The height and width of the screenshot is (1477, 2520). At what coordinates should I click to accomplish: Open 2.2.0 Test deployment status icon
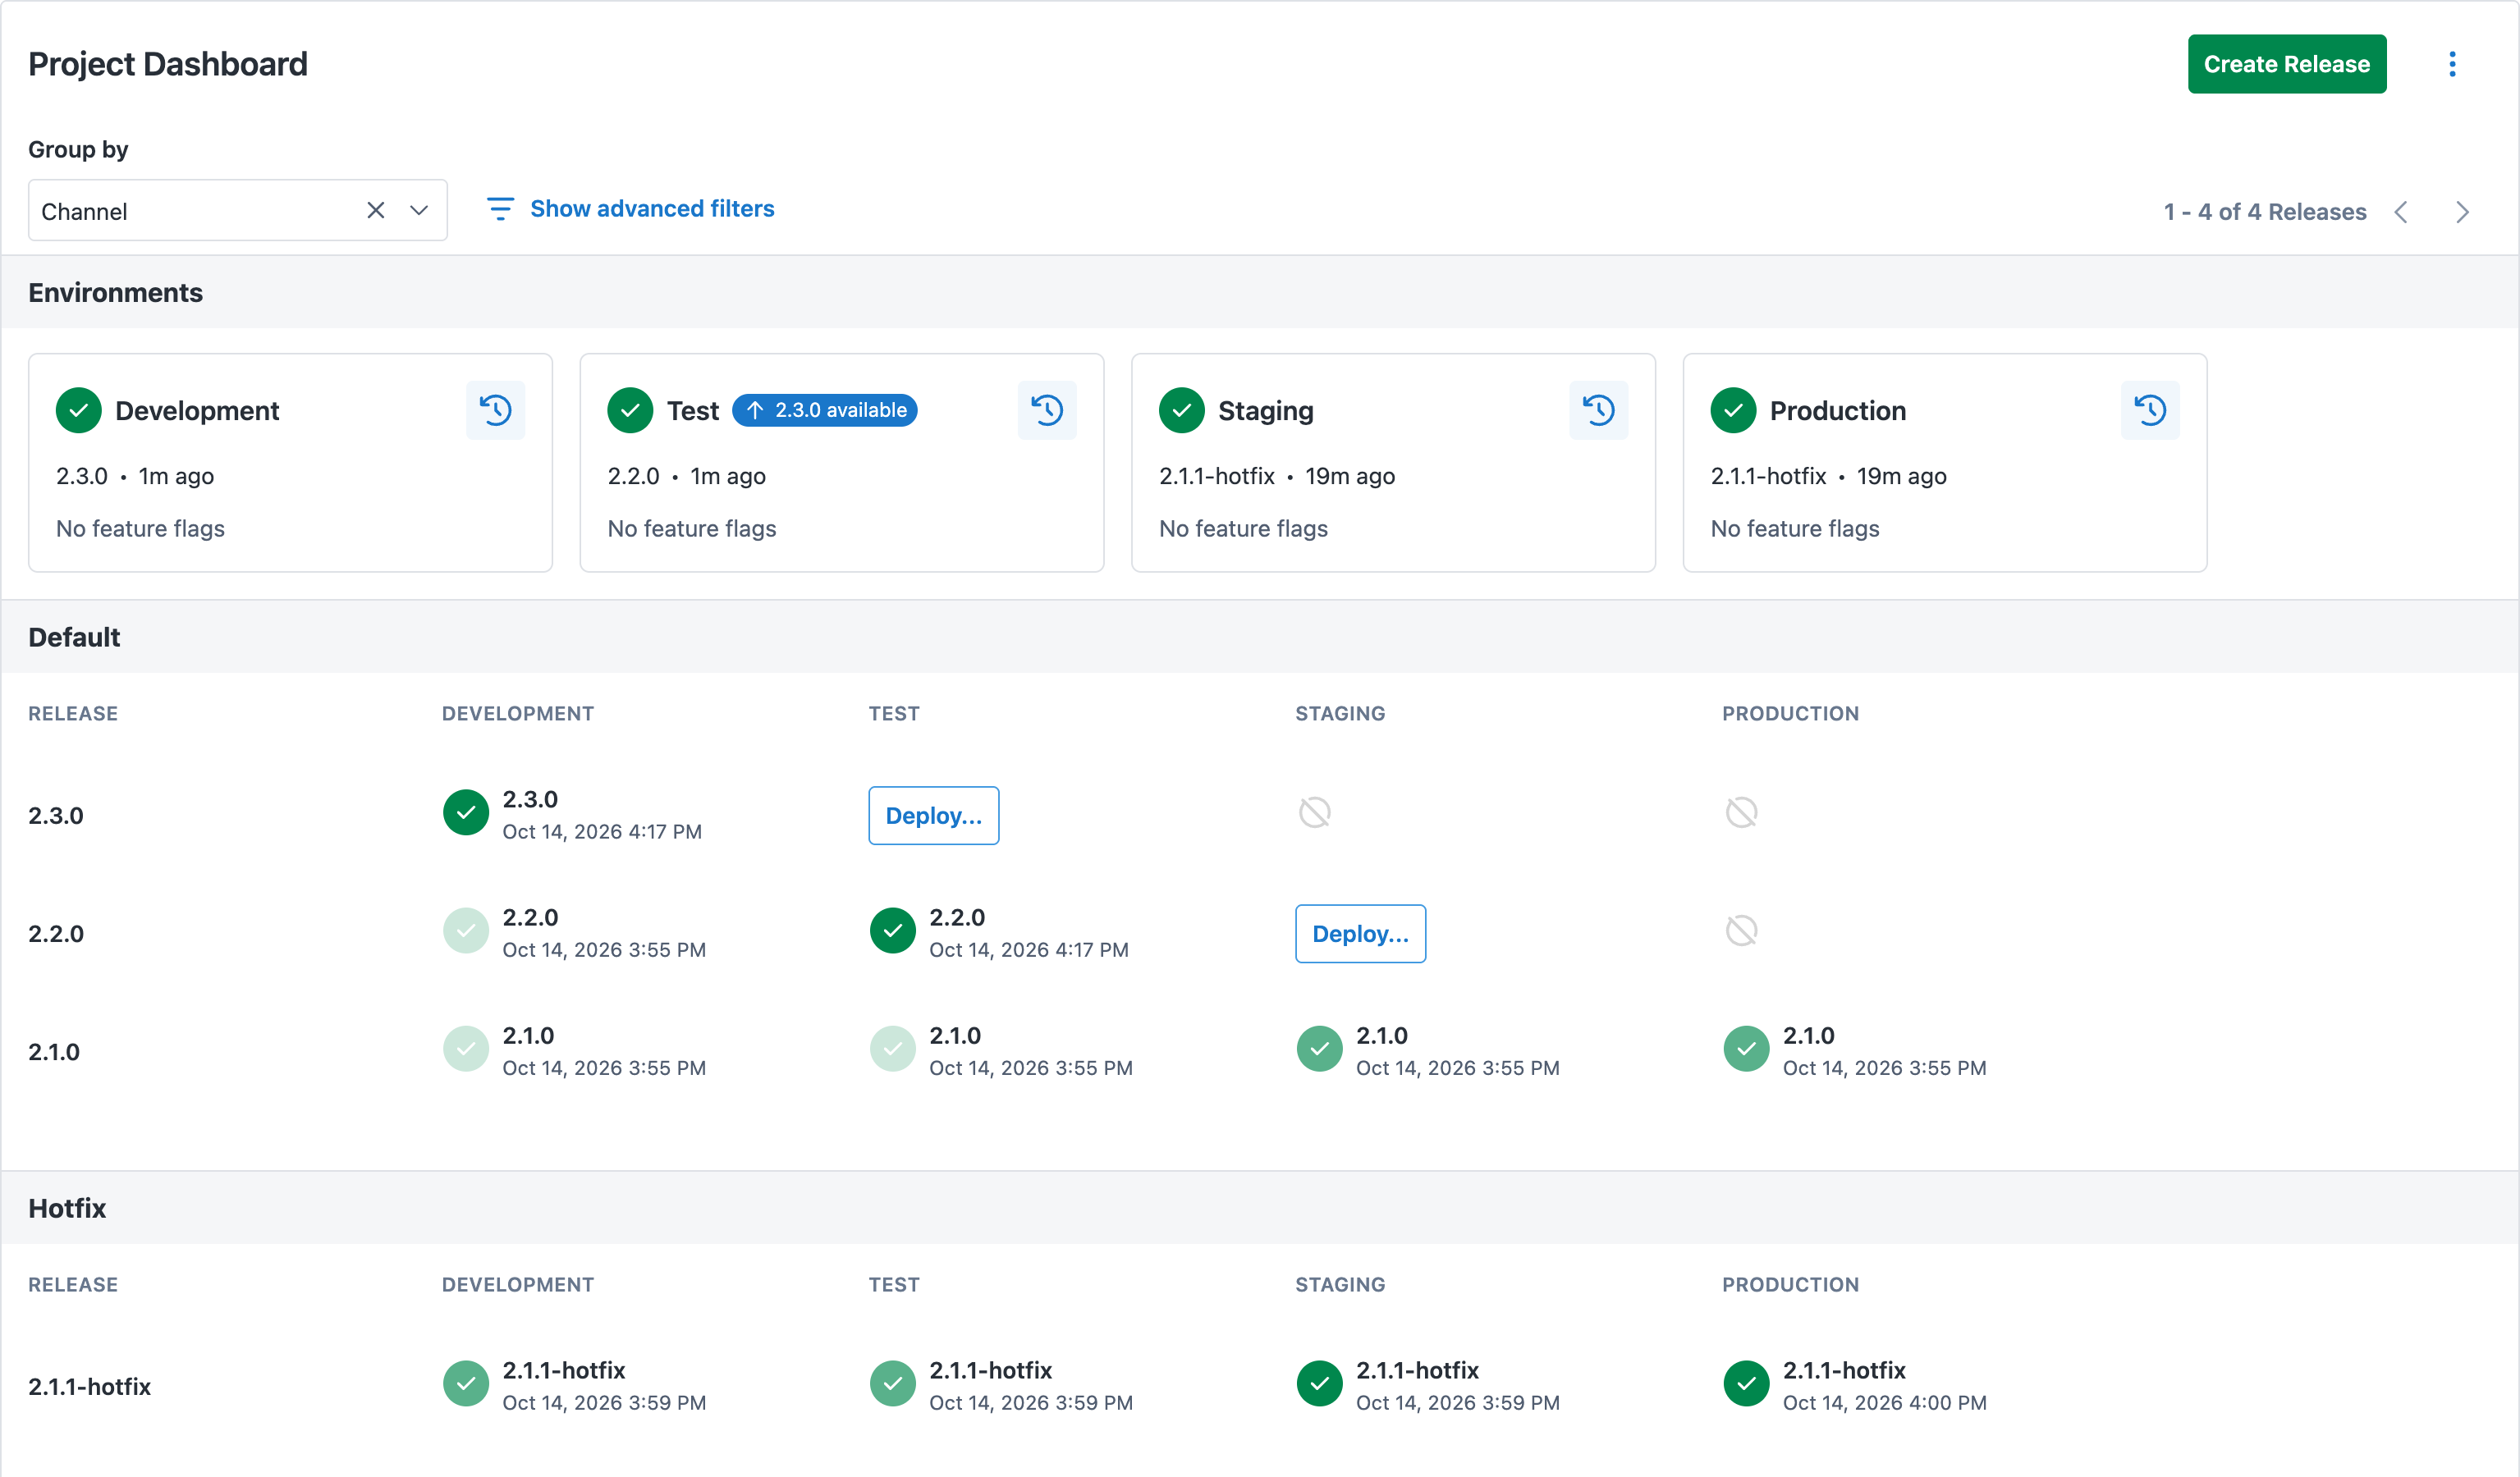pyautogui.click(x=893, y=931)
